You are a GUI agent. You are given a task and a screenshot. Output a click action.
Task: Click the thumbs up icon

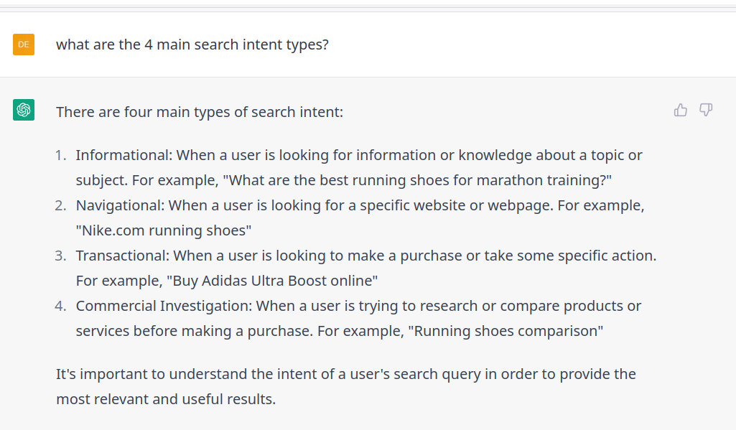(x=681, y=110)
